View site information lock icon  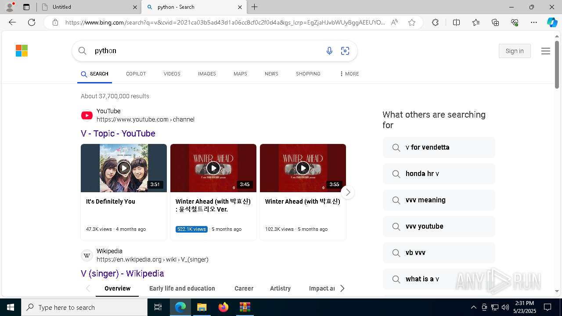pyautogui.click(x=55, y=22)
